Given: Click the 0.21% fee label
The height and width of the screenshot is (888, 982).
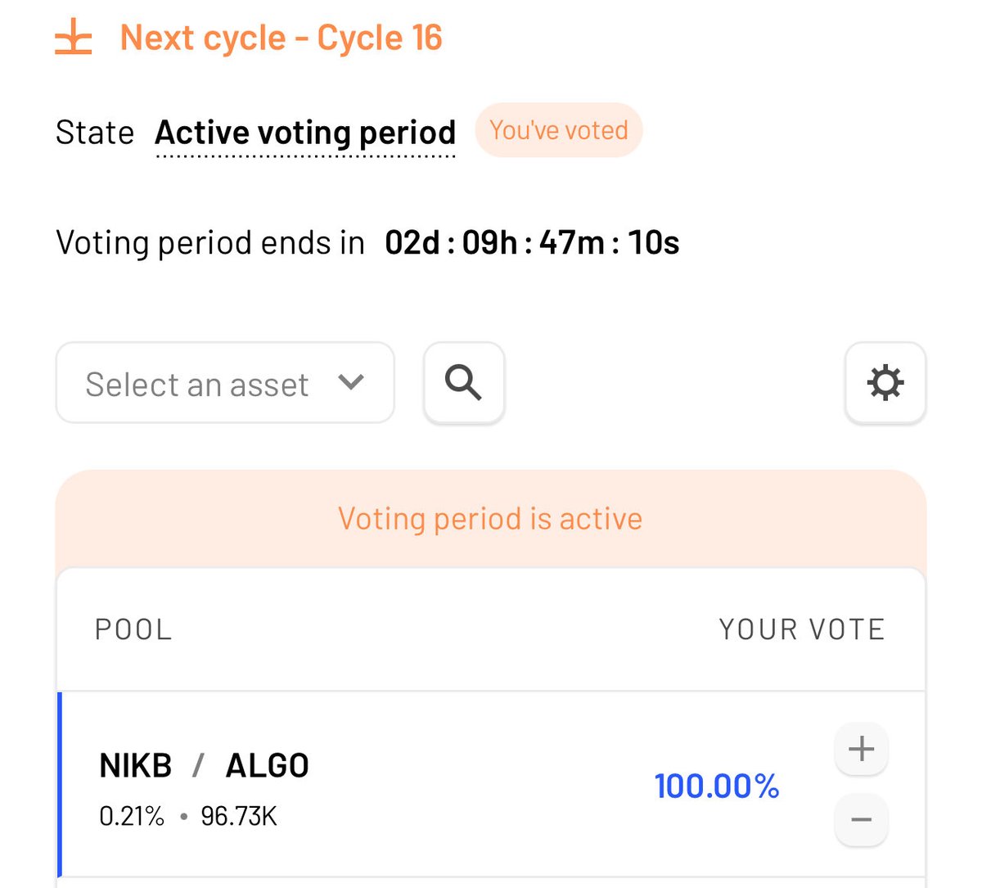Looking at the screenshot, I should point(132,816).
